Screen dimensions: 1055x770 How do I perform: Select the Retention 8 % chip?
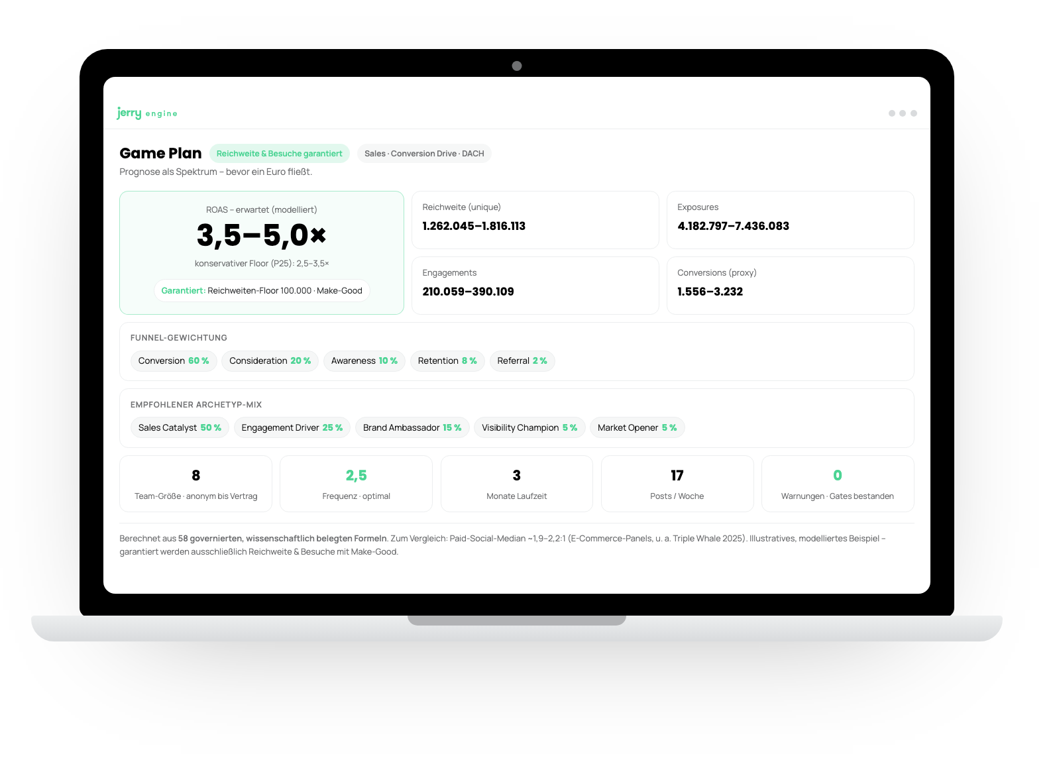click(447, 361)
